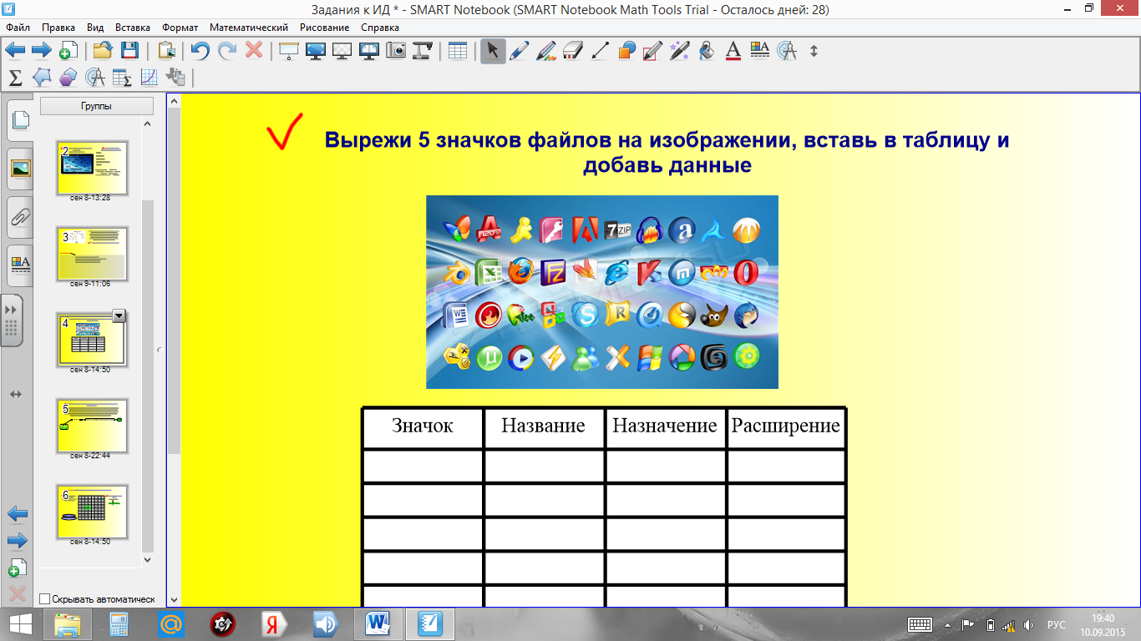This screenshot has height=641, width=1141.
Task: Open the document camera tool
Action: [x=423, y=50]
